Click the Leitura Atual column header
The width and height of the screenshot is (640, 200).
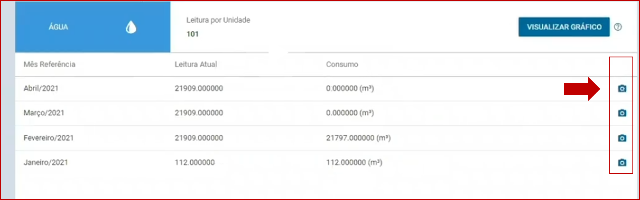pos(196,64)
